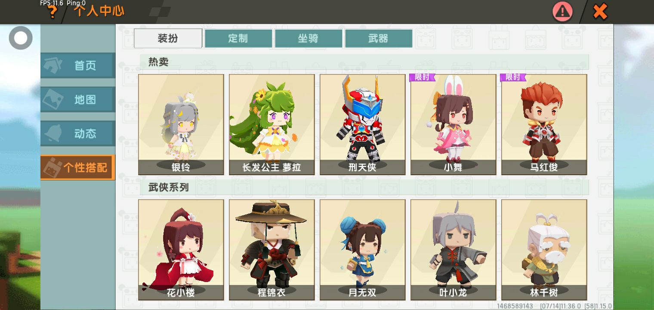Viewport: 654px width, 310px height.
Task: Click the red warning triangle icon
Action: click(x=562, y=12)
